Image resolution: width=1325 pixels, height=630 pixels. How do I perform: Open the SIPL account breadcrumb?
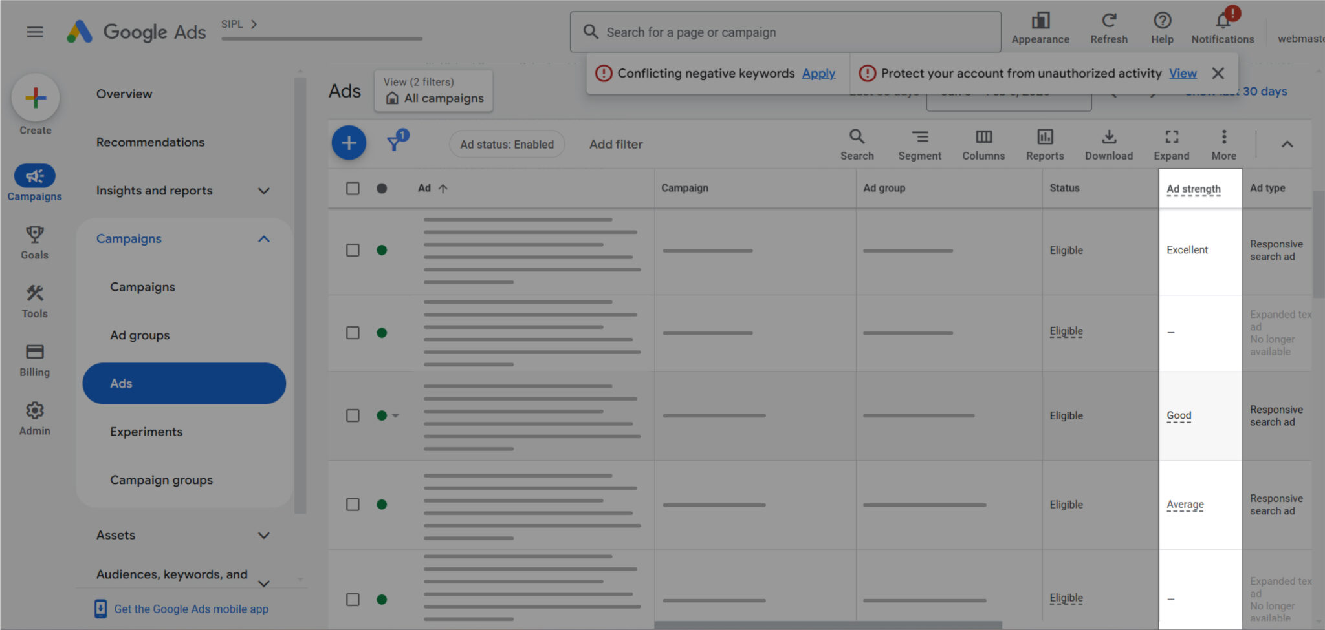click(239, 24)
